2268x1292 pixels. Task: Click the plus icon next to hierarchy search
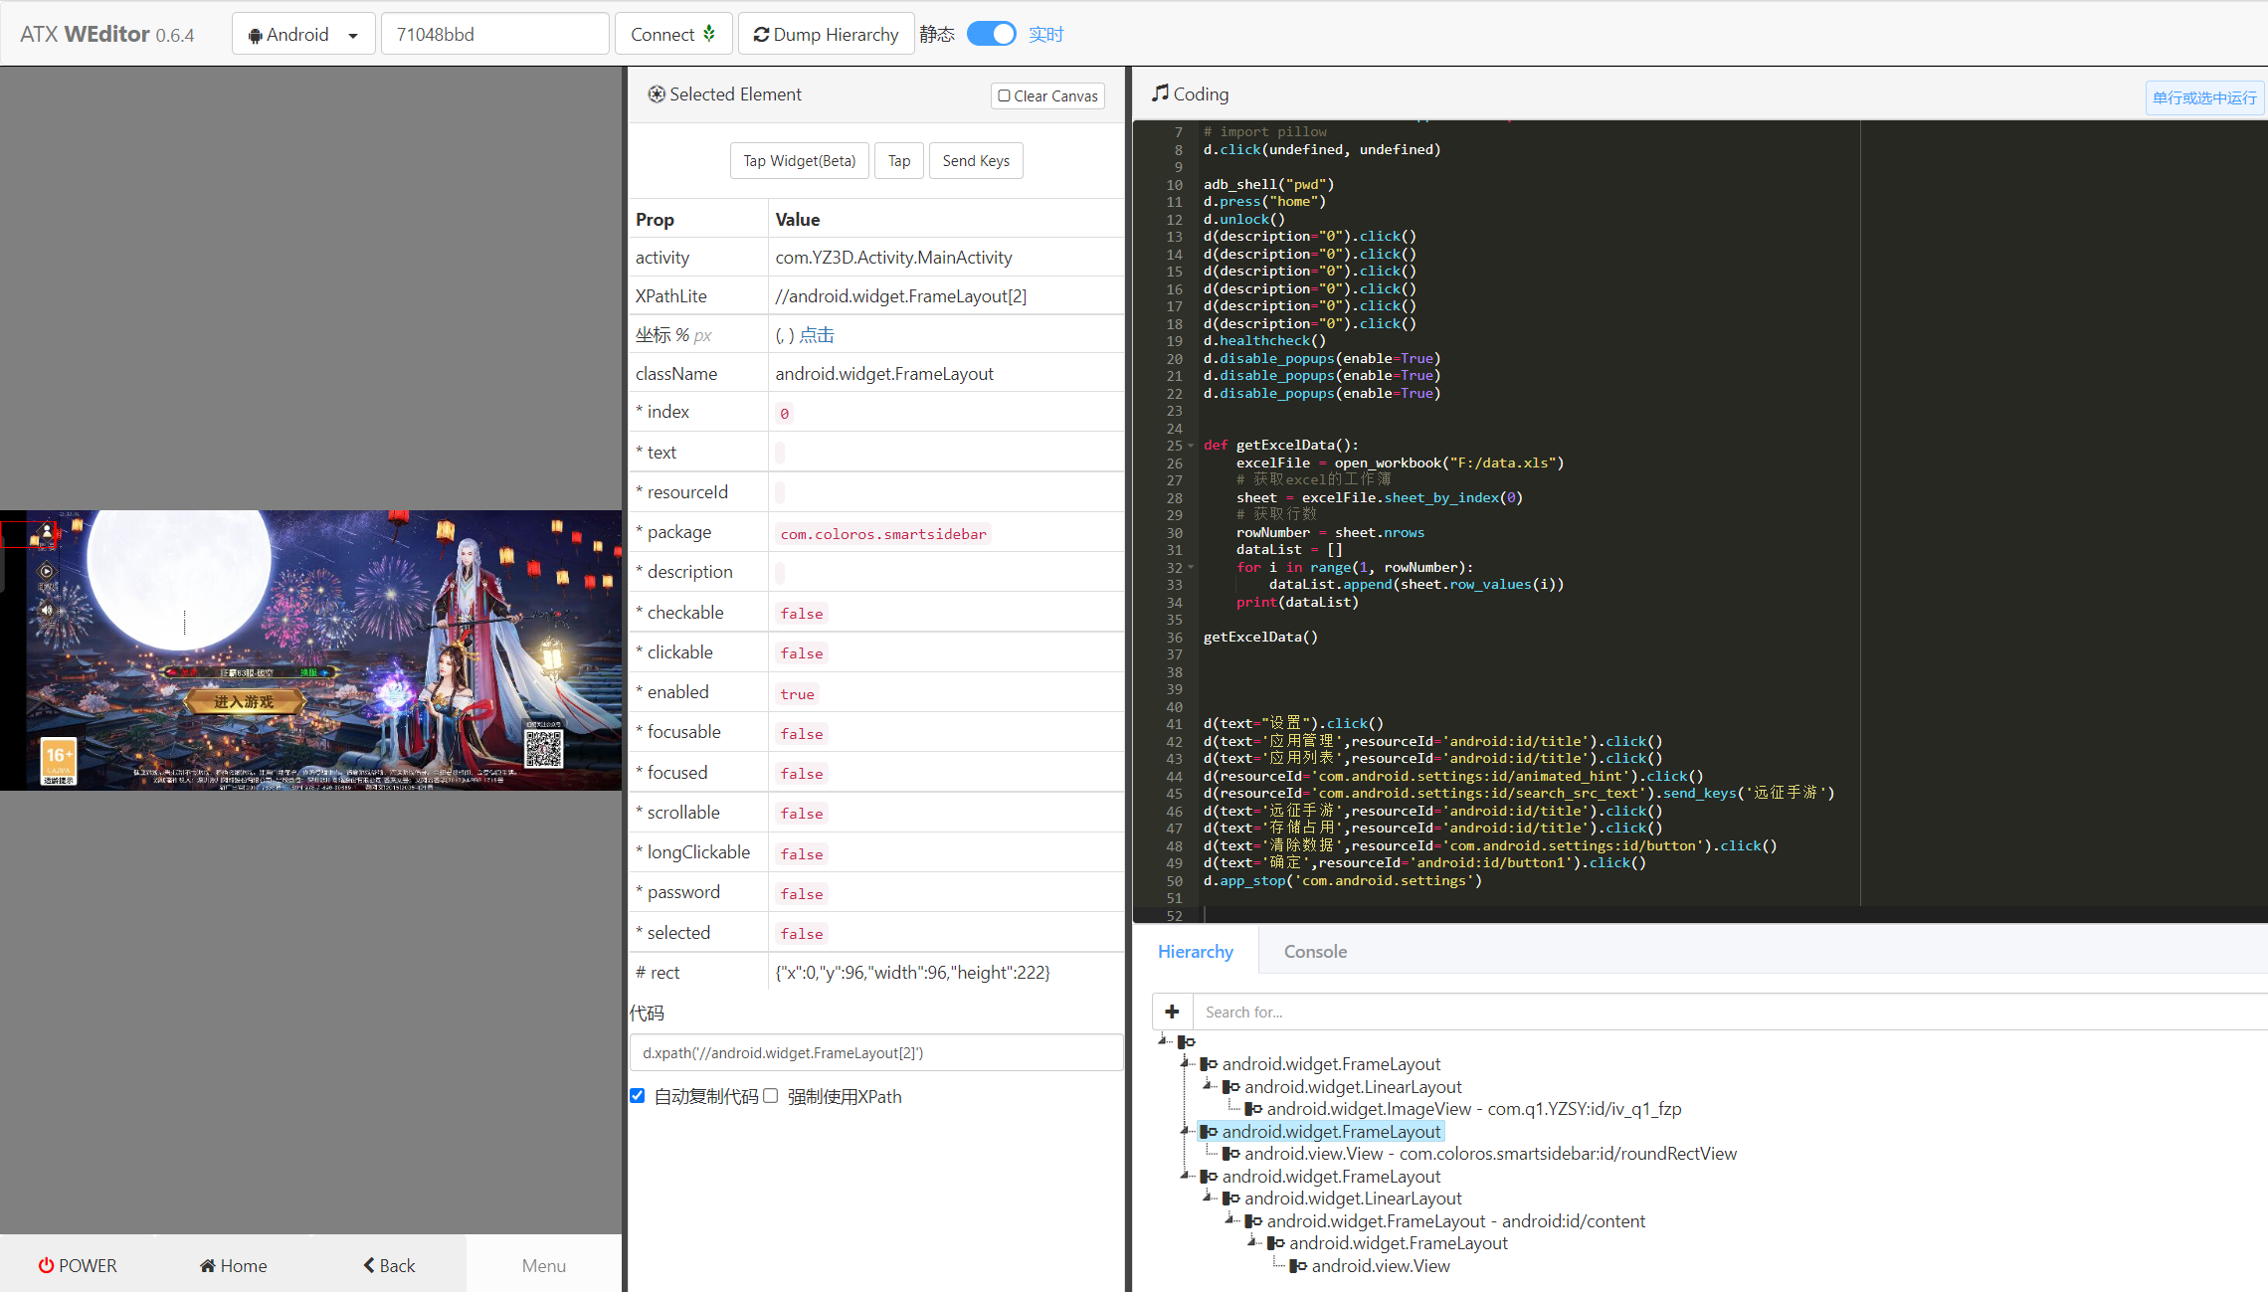[x=1171, y=1011]
